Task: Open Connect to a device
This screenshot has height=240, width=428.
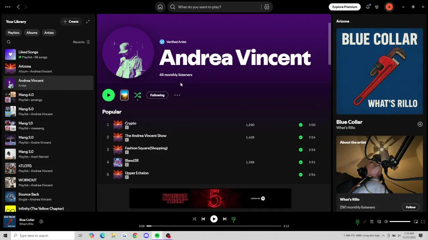Action: point(379,222)
